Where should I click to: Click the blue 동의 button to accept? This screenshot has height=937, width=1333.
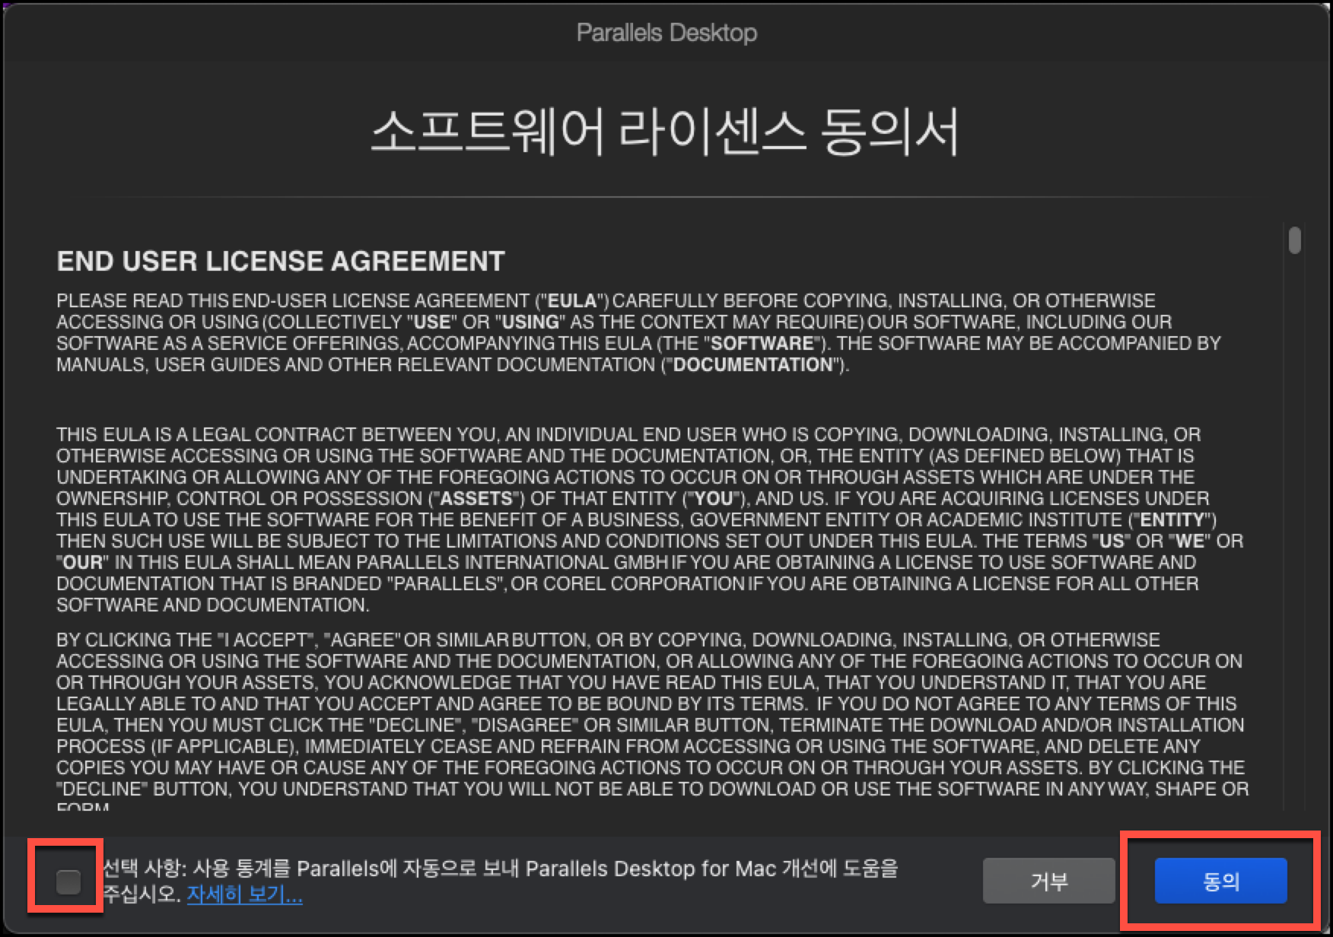point(1220,880)
